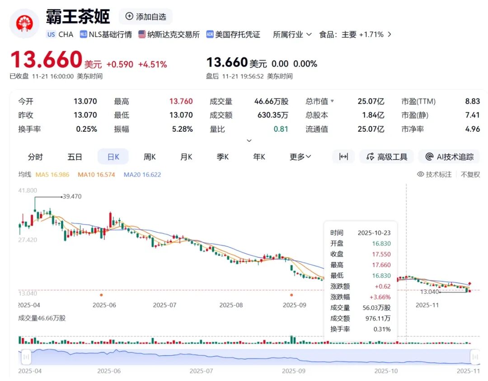Click the right handle of range slider

[475, 357]
